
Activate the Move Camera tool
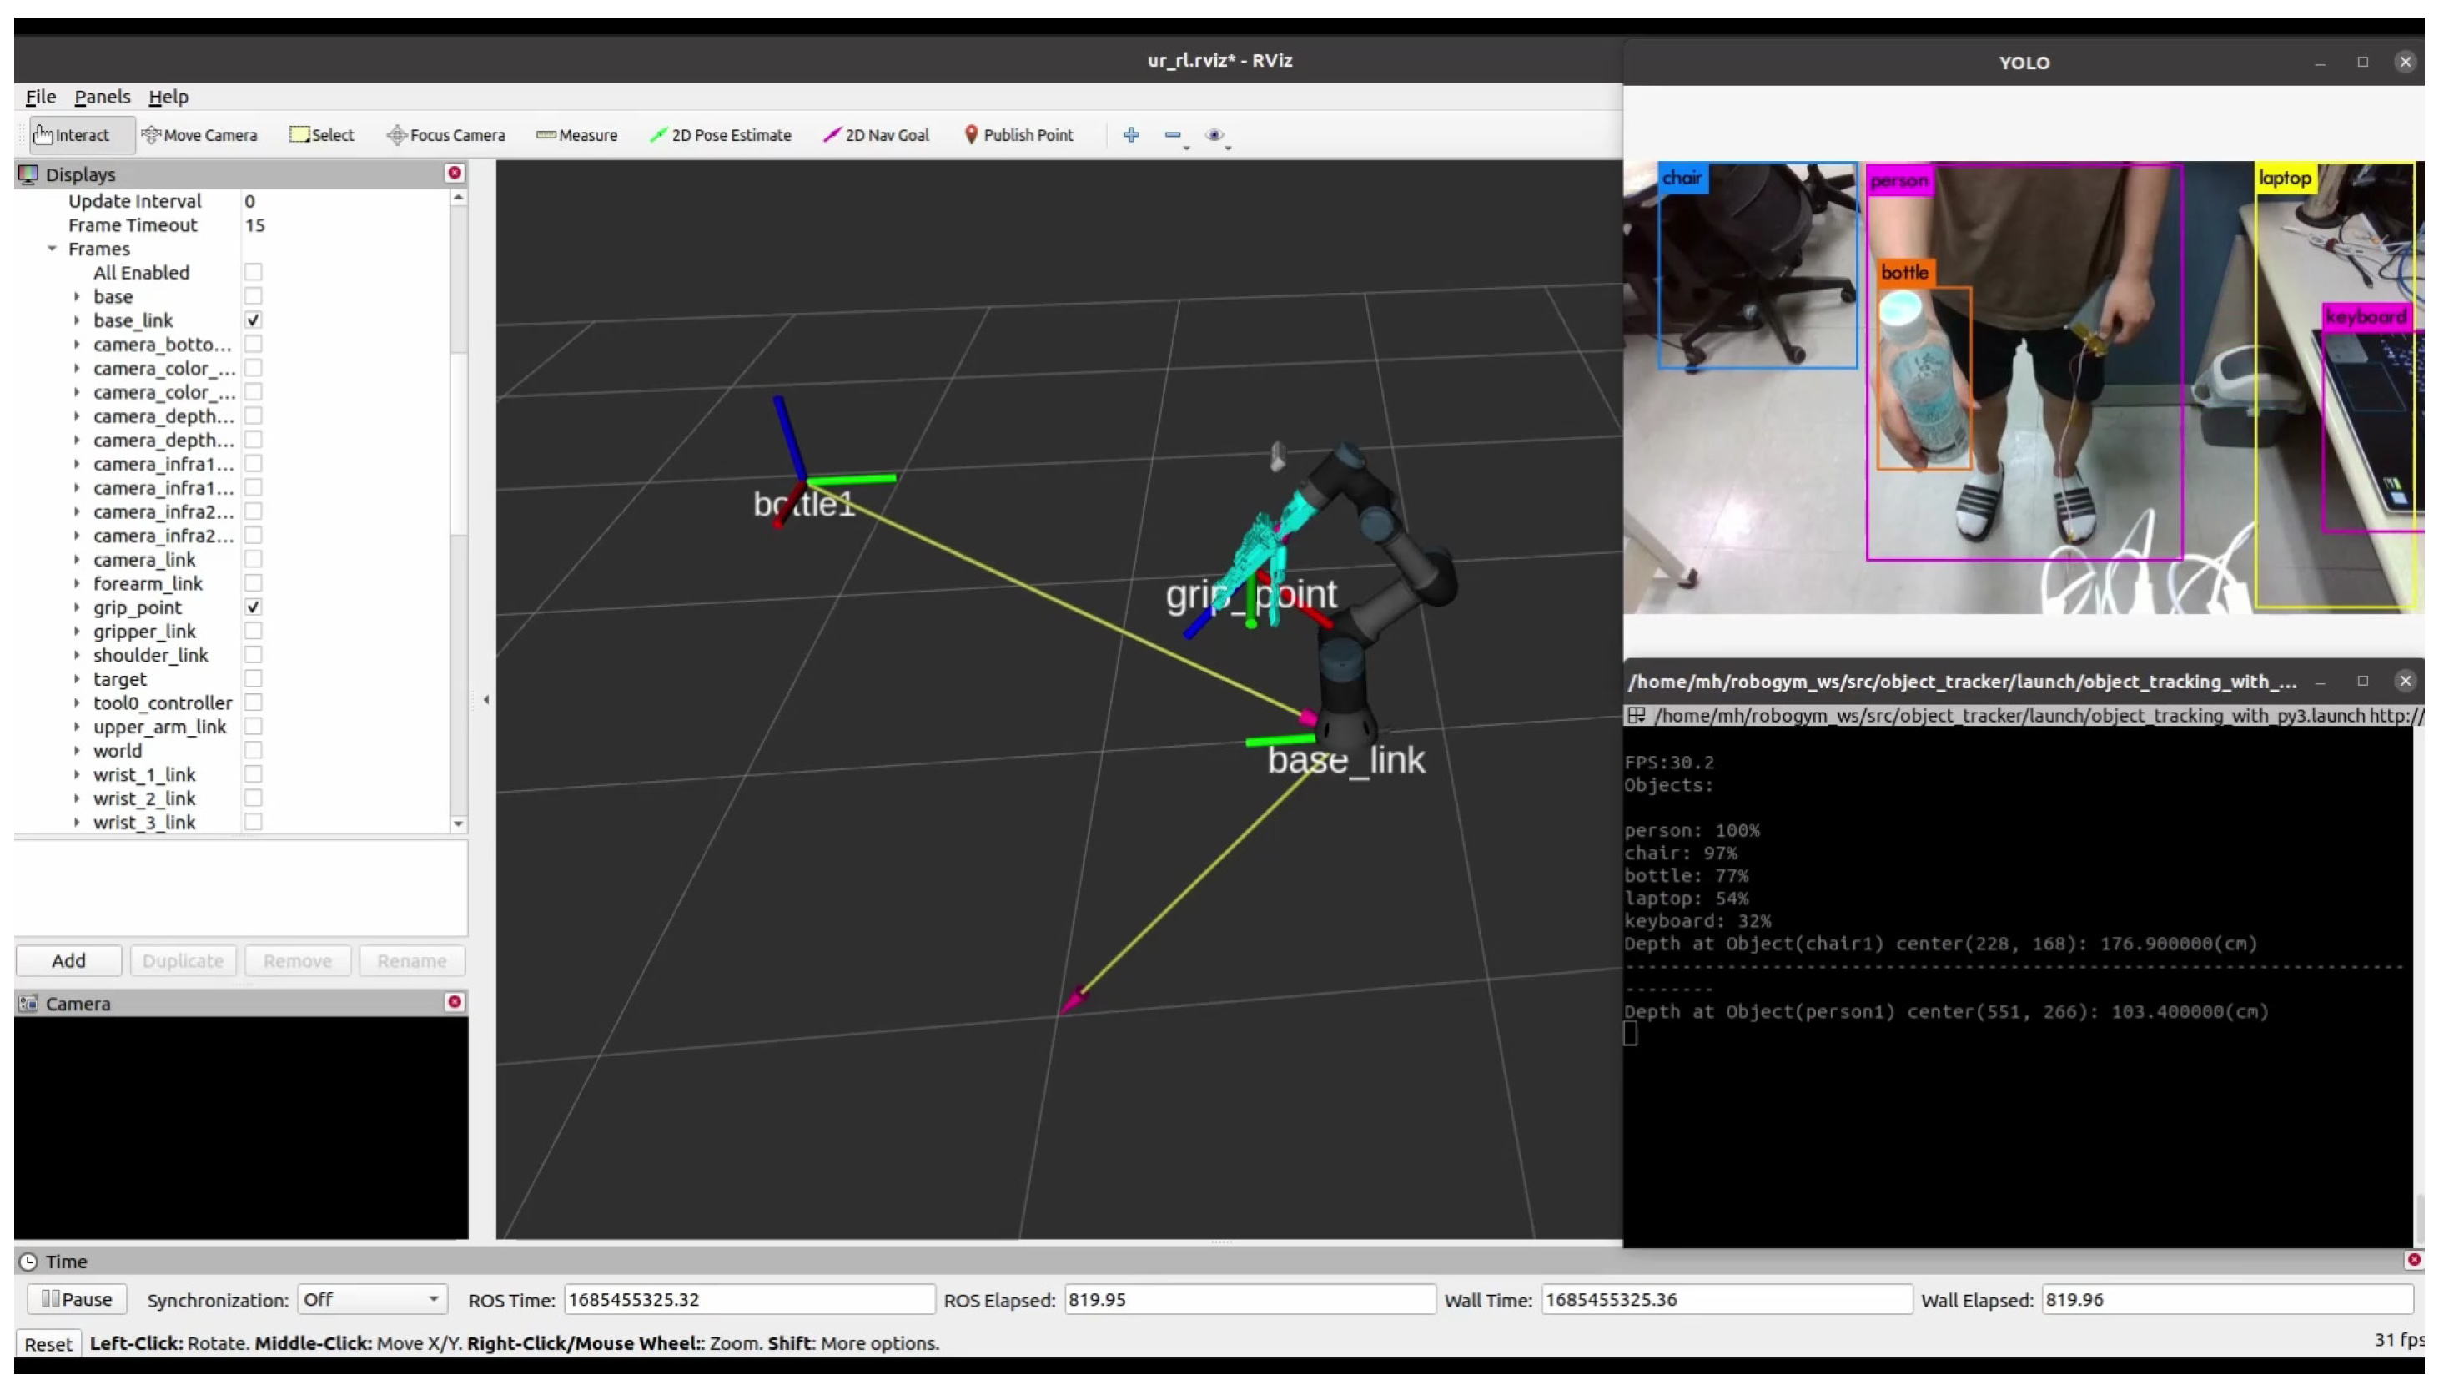(199, 134)
